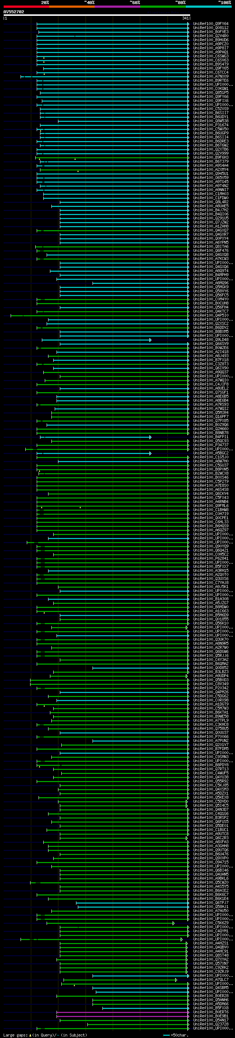Image resolution: width=235 pixels, height=1038 pixels.
Task: Select the UniRef100_A7RS93 label
Action: coord(210,405)
